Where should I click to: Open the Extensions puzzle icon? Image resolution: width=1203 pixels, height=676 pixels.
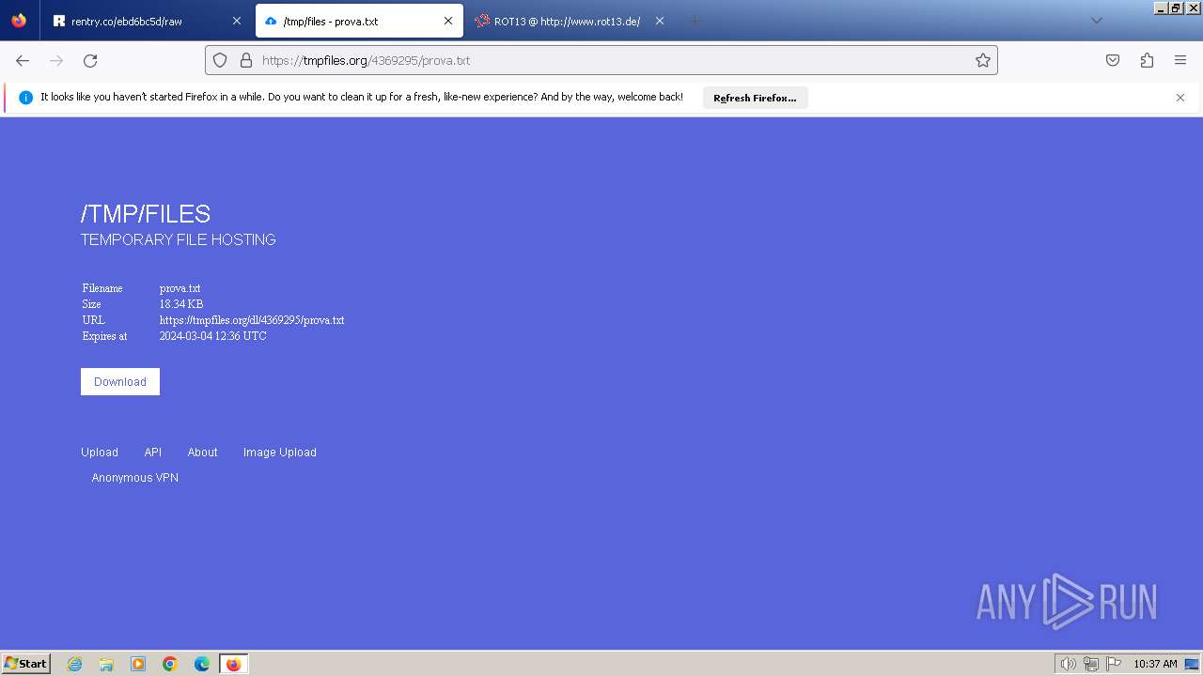[x=1147, y=60]
